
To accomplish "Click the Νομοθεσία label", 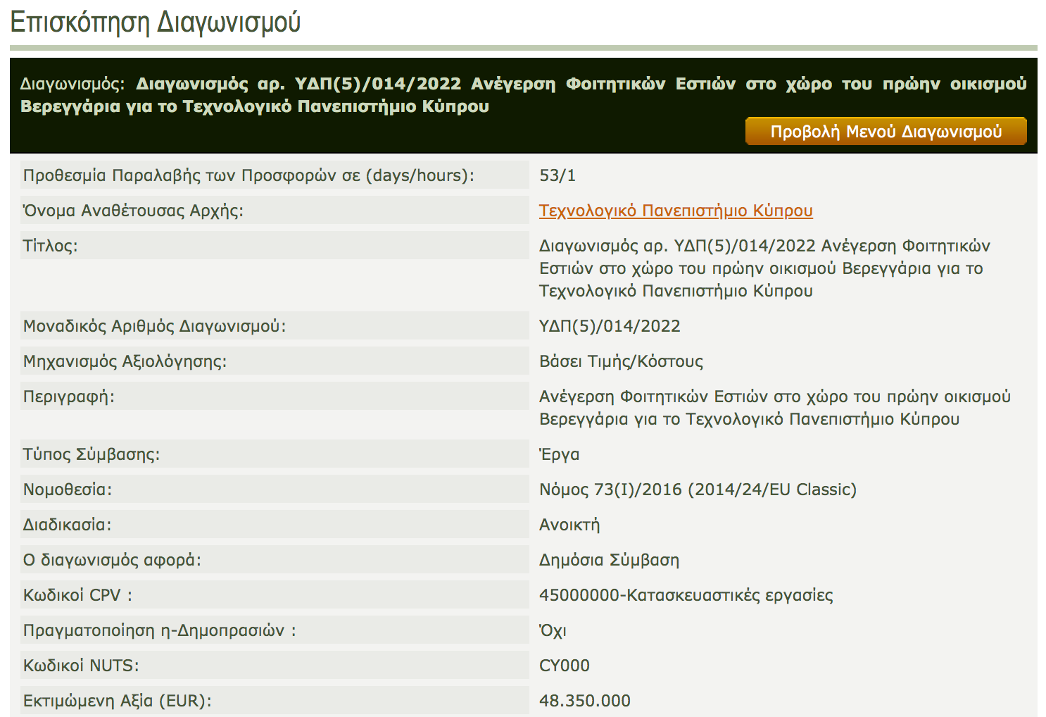I will tap(68, 490).
